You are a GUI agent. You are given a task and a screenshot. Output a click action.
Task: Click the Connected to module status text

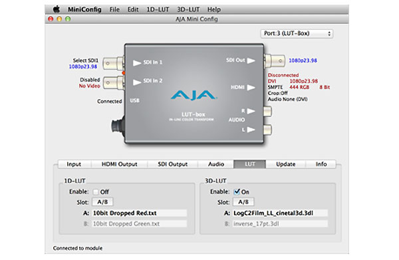click(78, 248)
